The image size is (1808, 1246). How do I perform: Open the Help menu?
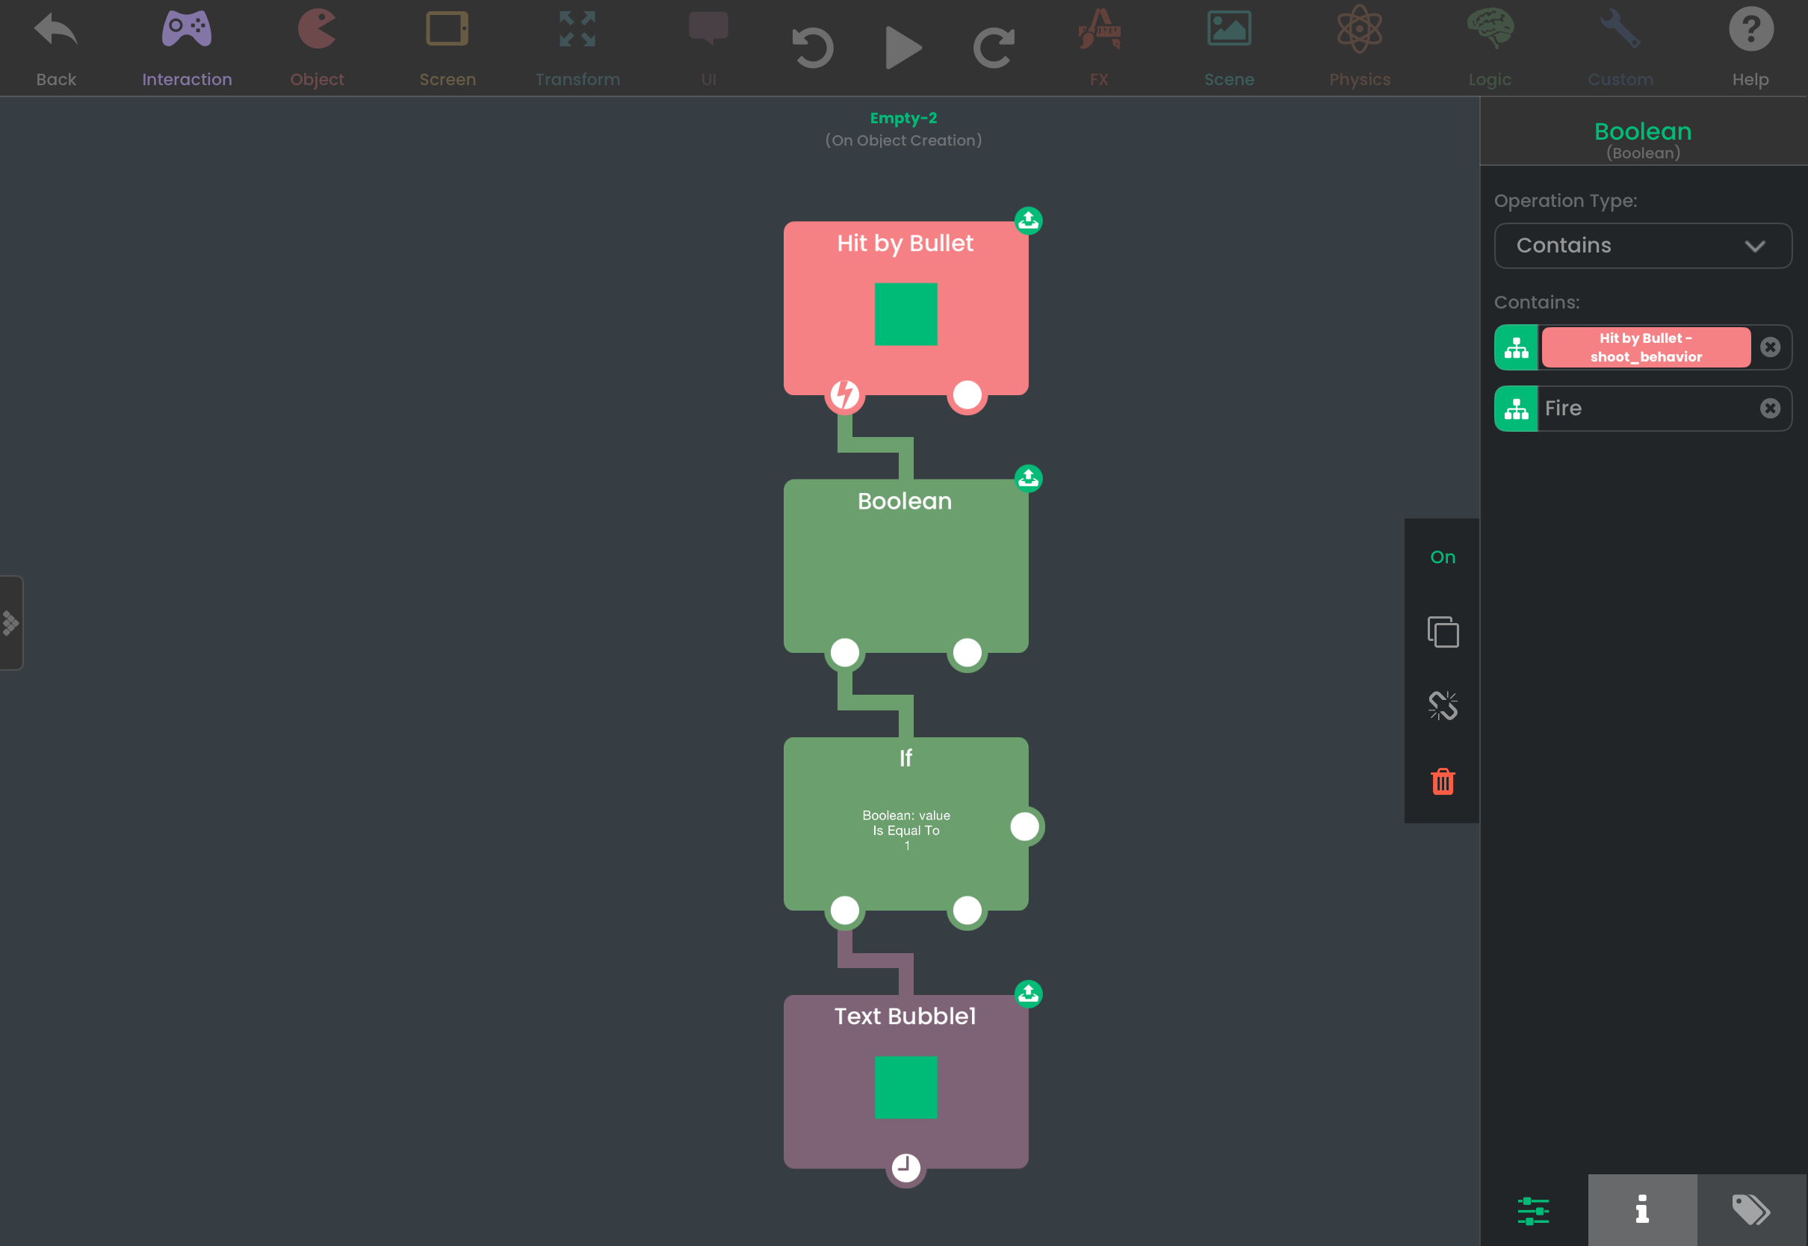pos(1750,47)
